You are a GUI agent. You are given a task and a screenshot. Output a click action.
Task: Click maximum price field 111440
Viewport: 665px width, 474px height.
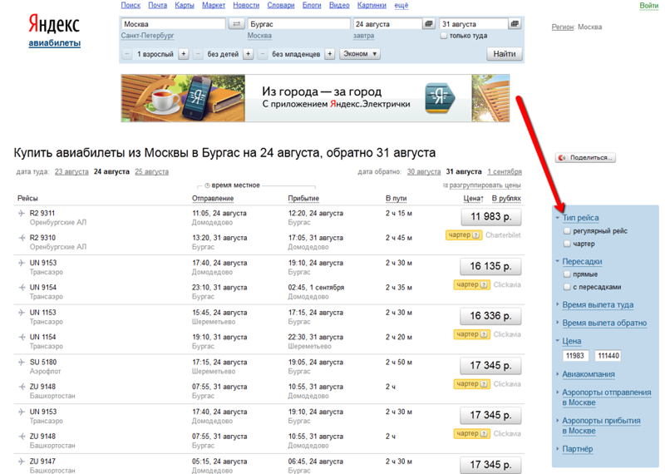pos(608,356)
